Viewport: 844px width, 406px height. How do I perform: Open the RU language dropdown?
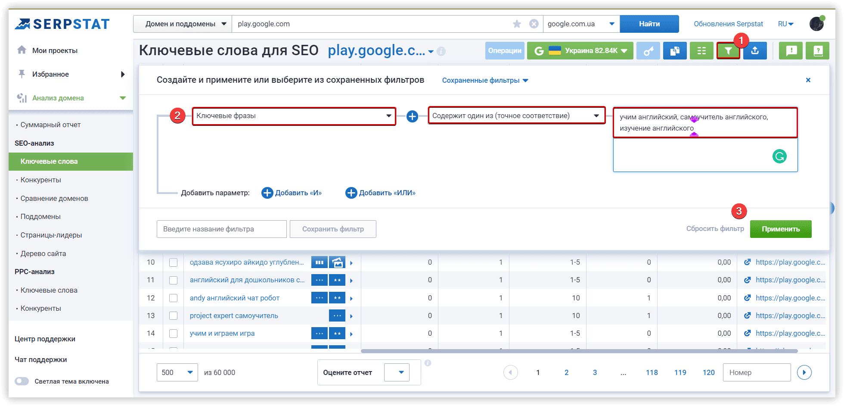[785, 24]
